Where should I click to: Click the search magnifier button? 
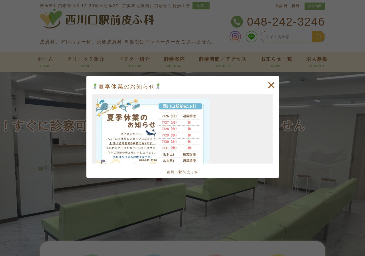tap(318, 37)
